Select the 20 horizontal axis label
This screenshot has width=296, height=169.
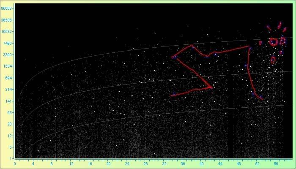tap(108, 164)
